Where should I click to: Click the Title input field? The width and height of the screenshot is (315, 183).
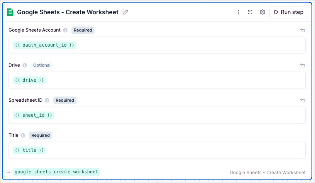(x=157, y=150)
